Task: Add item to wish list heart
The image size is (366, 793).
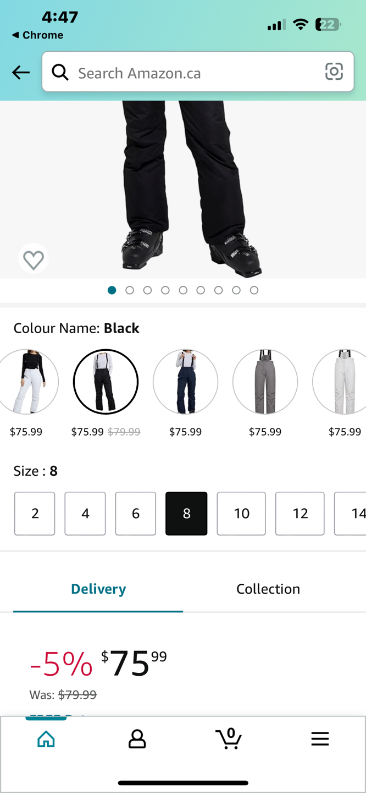Action: (34, 259)
